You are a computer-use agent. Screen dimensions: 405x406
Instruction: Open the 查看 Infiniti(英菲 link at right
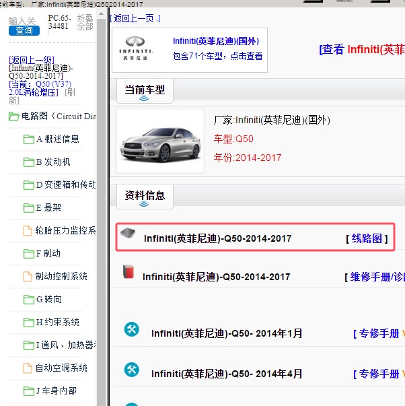(x=362, y=49)
